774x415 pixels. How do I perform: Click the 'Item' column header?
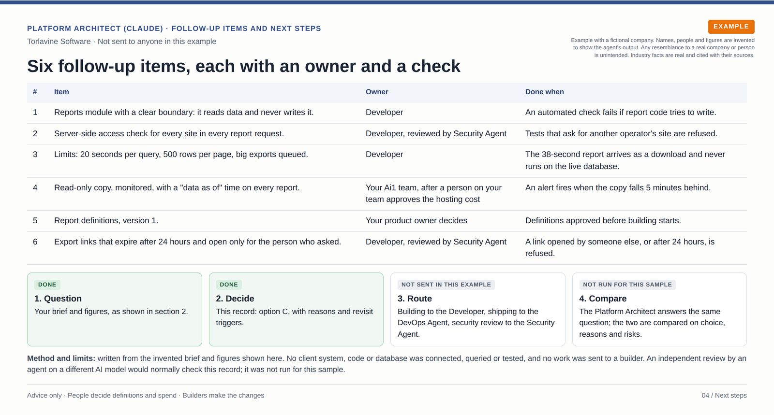pos(61,92)
